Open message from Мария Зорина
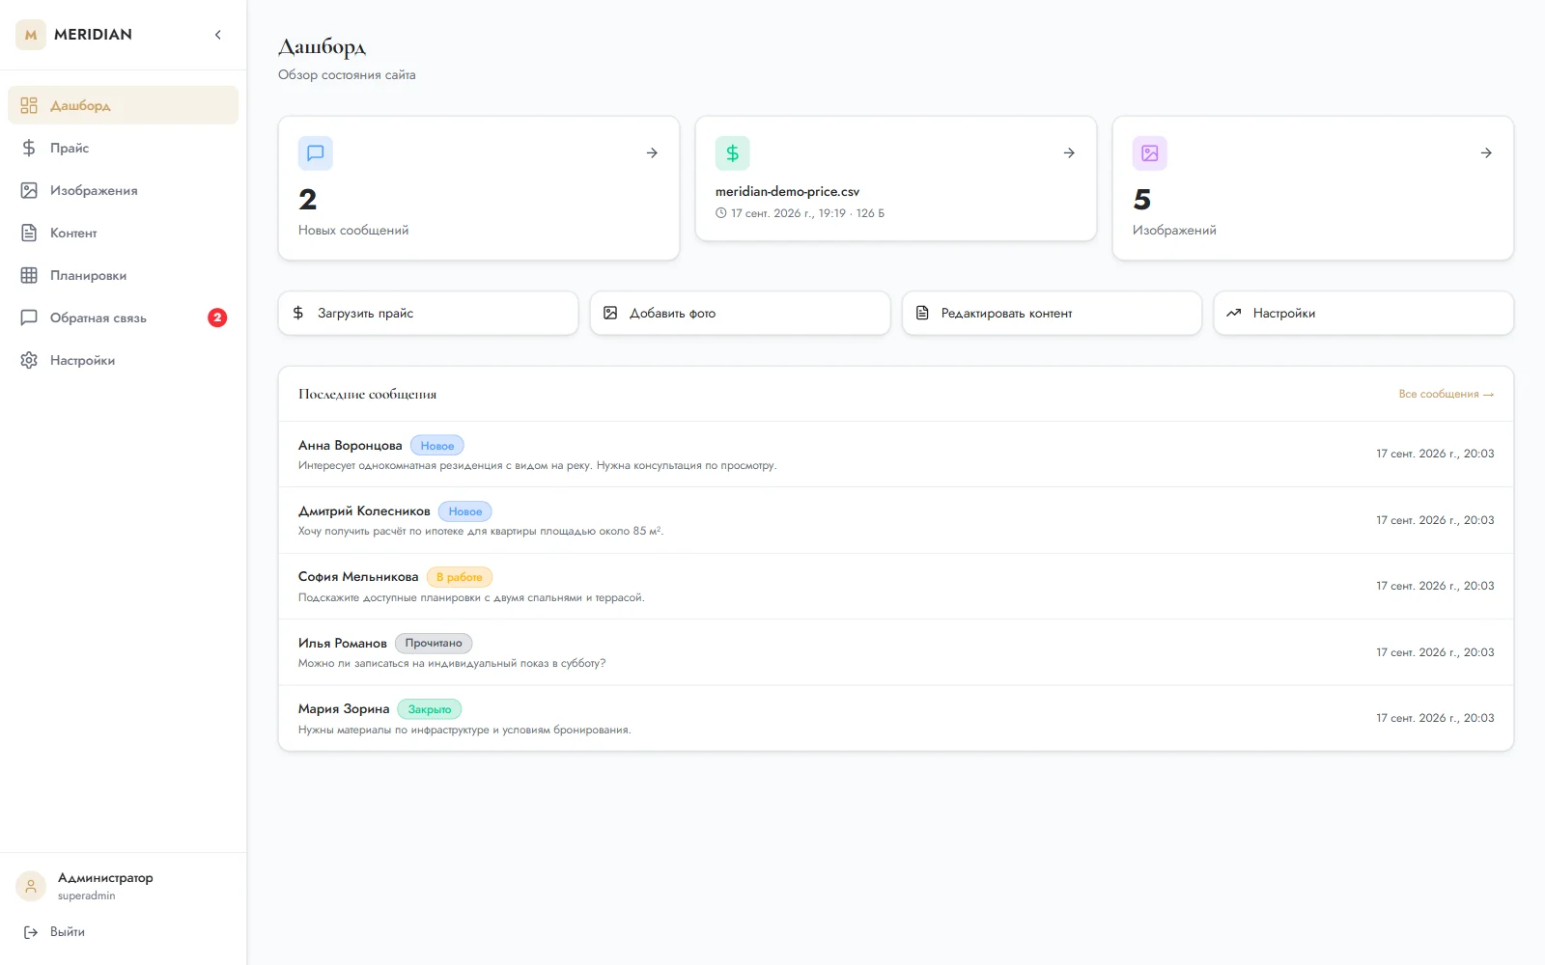 [x=896, y=718]
